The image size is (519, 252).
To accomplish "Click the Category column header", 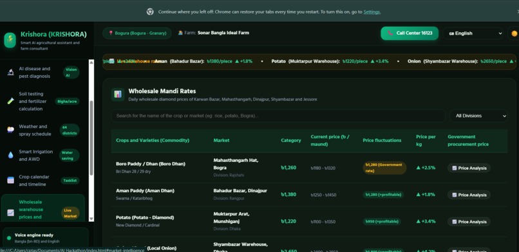I will [x=291, y=140].
